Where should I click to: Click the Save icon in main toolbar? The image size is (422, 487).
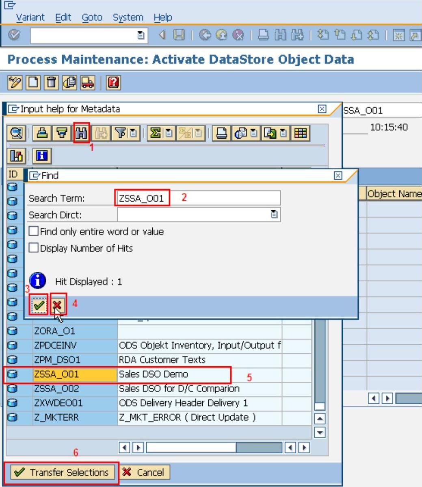(x=179, y=36)
